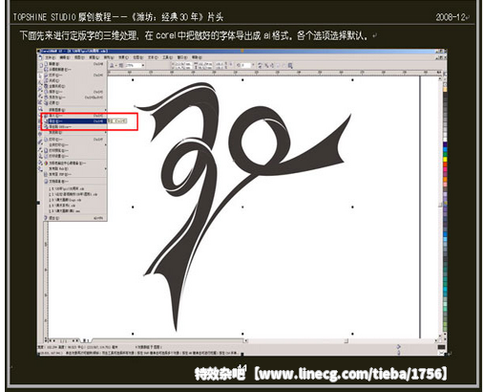Open first recent file in File menu

point(74,188)
